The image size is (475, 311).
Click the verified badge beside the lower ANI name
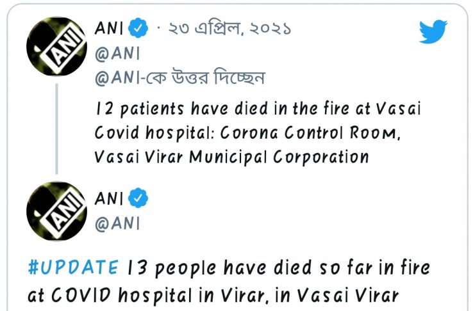pos(138,199)
